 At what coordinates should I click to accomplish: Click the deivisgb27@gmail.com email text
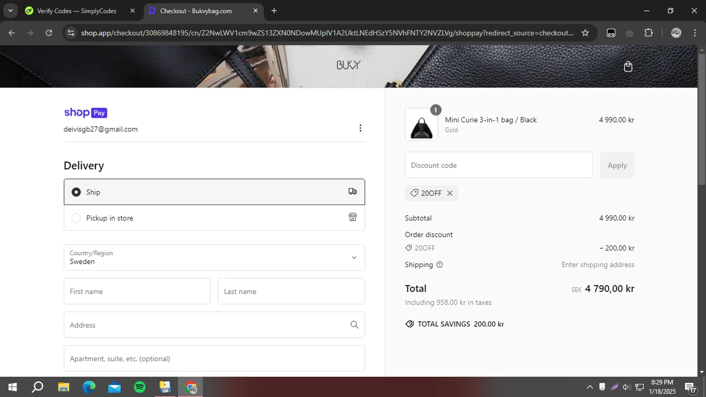pos(101,129)
